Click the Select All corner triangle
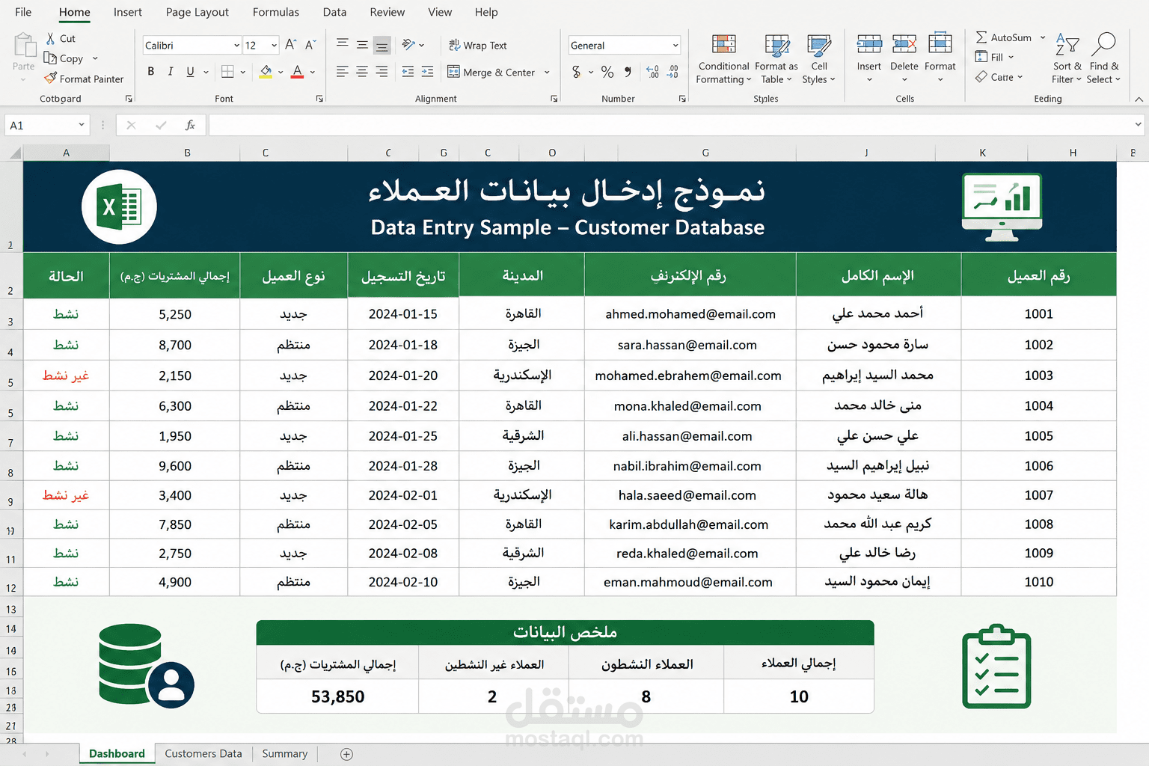The image size is (1149, 766). 14,153
